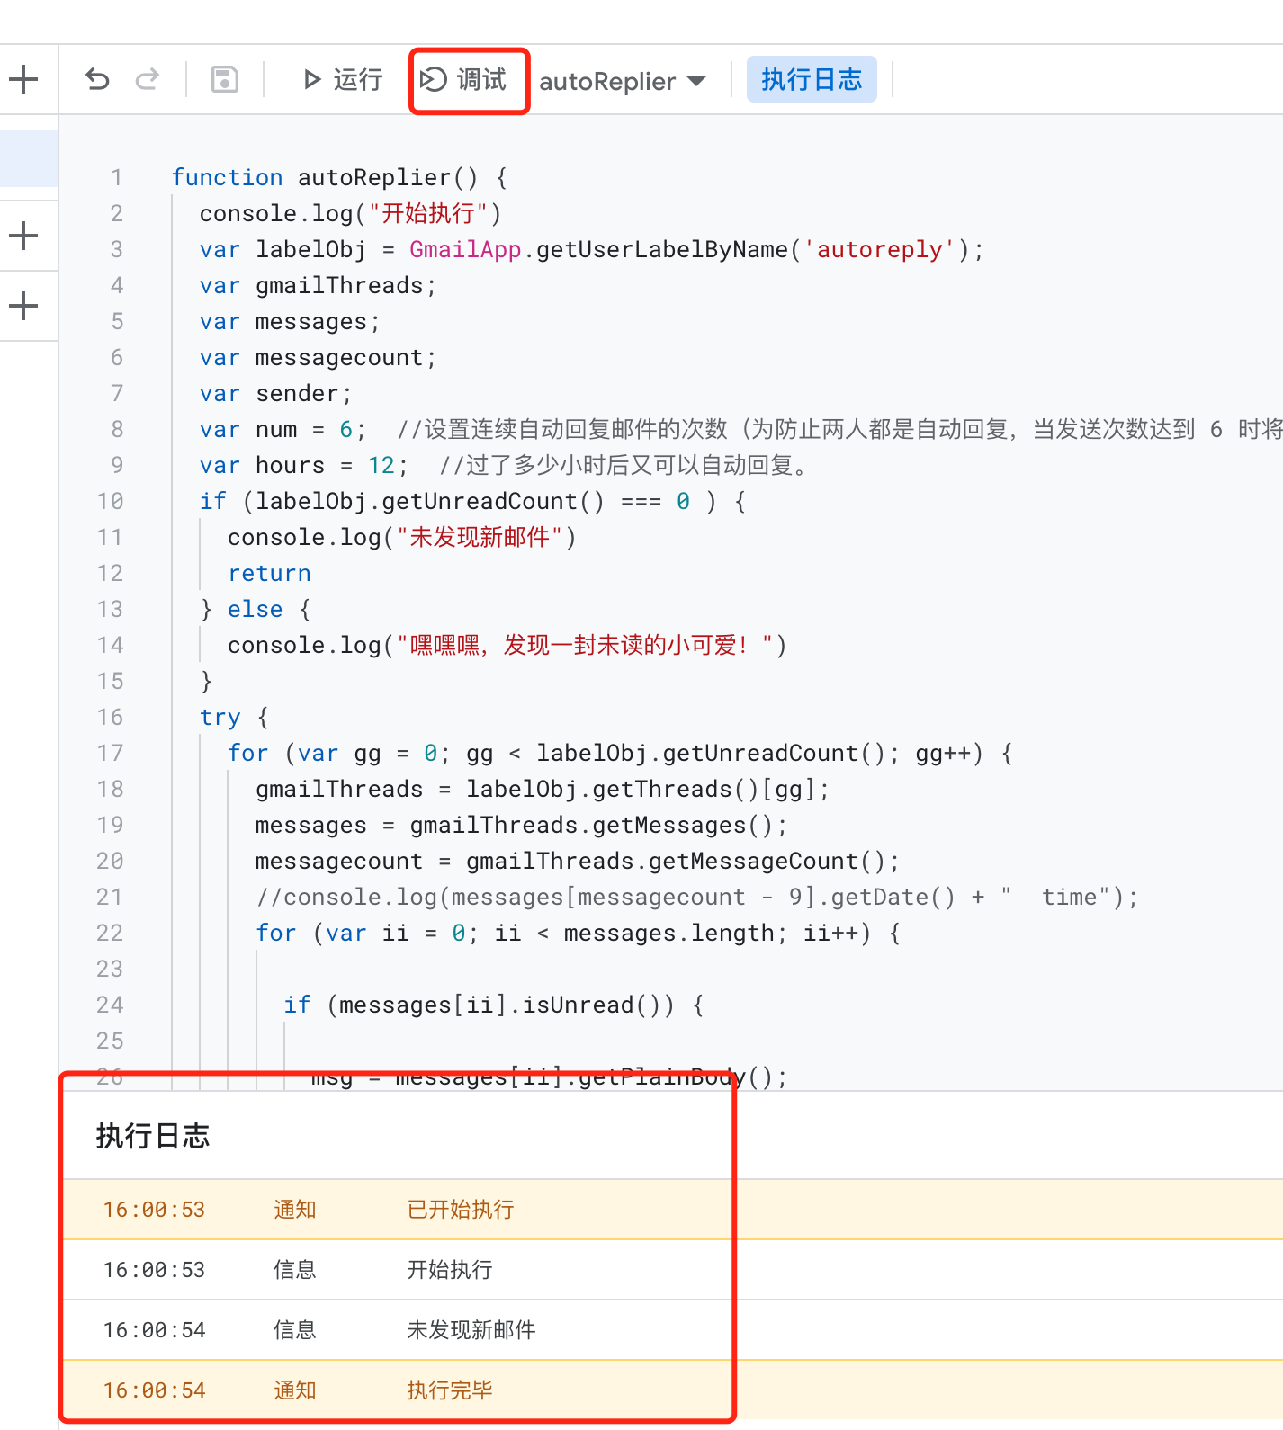
Task: Click 'function autoReplier()' on line 1
Action: click(x=325, y=177)
